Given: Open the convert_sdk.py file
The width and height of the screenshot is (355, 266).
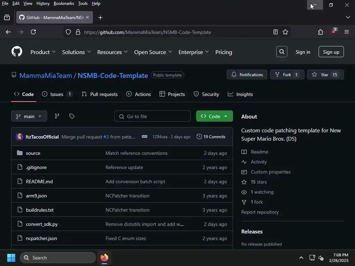Looking at the screenshot, I should pos(42,224).
